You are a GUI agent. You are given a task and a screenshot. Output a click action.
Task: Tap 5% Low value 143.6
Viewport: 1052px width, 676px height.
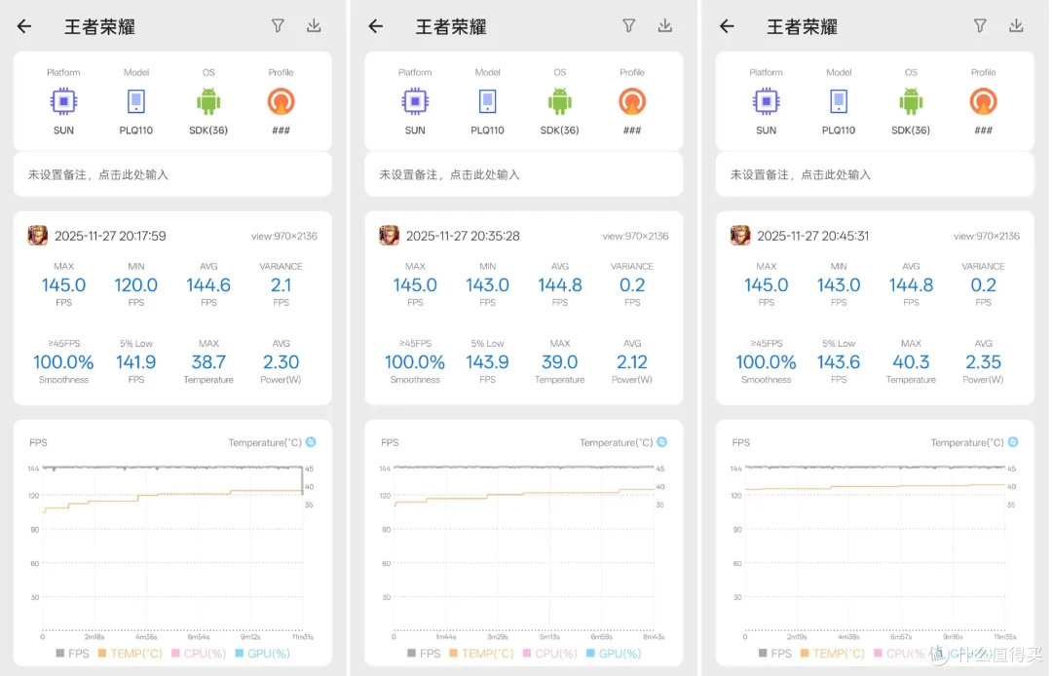click(x=839, y=362)
